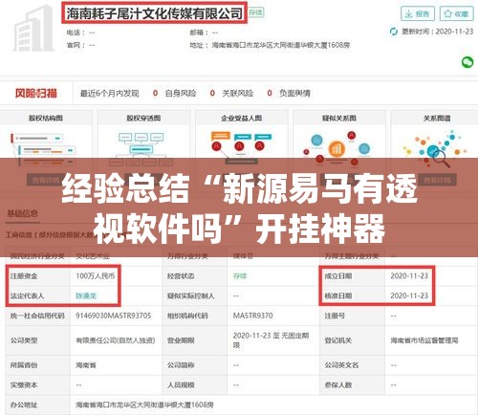Click the 统一社会信用代码 label cell

[x=38, y=316]
